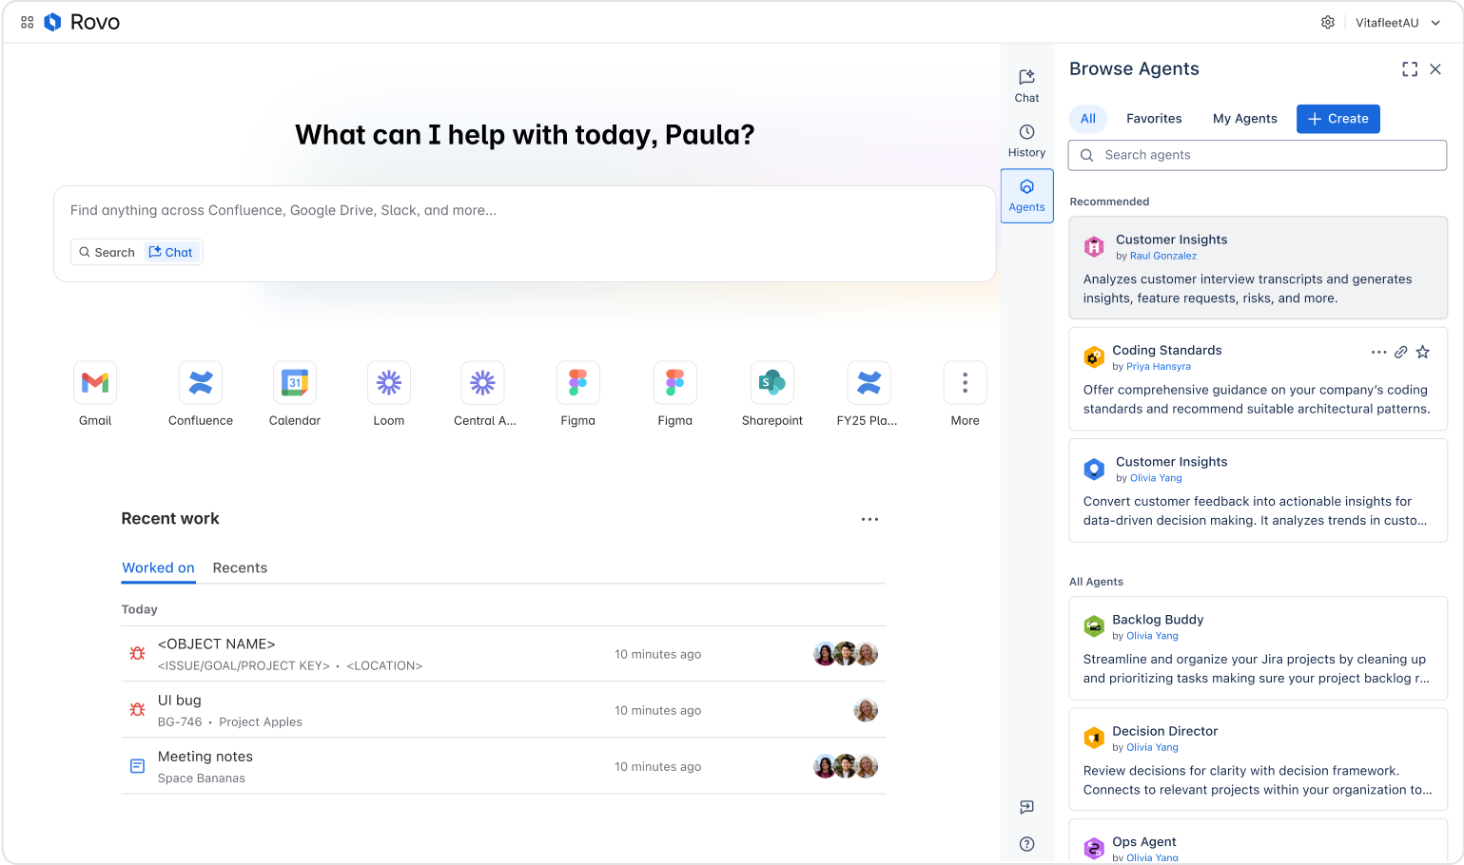Open the Confluence app shortcut
The image size is (1464, 865).
pos(200,382)
